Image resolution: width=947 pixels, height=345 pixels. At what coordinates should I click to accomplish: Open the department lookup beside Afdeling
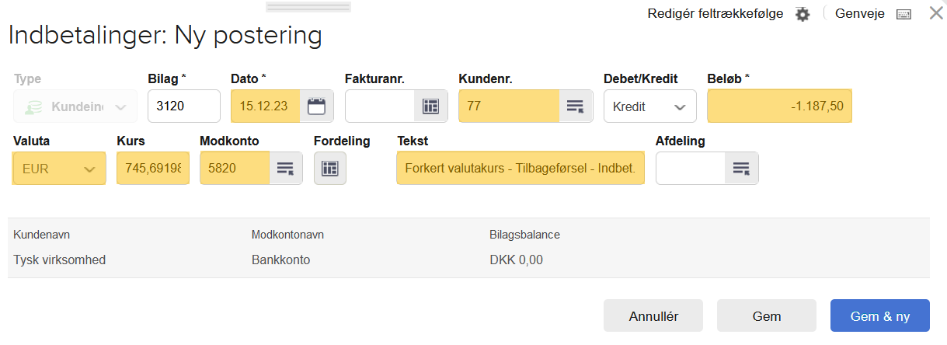tap(741, 168)
